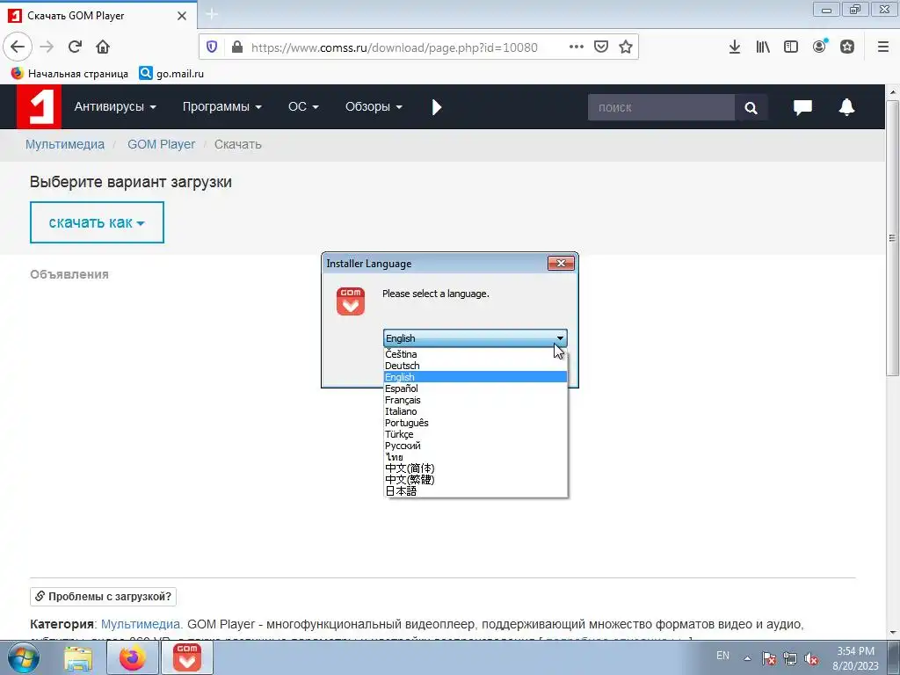
Task: Select 中文(简体) Simplified Chinese option
Action: pyautogui.click(x=475, y=468)
